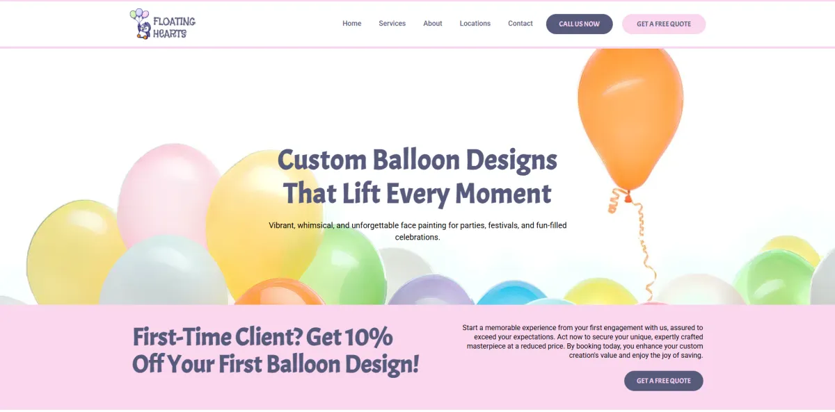Click the Floating Hearts logo text
The width and height of the screenshot is (835, 412).
pos(174,27)
